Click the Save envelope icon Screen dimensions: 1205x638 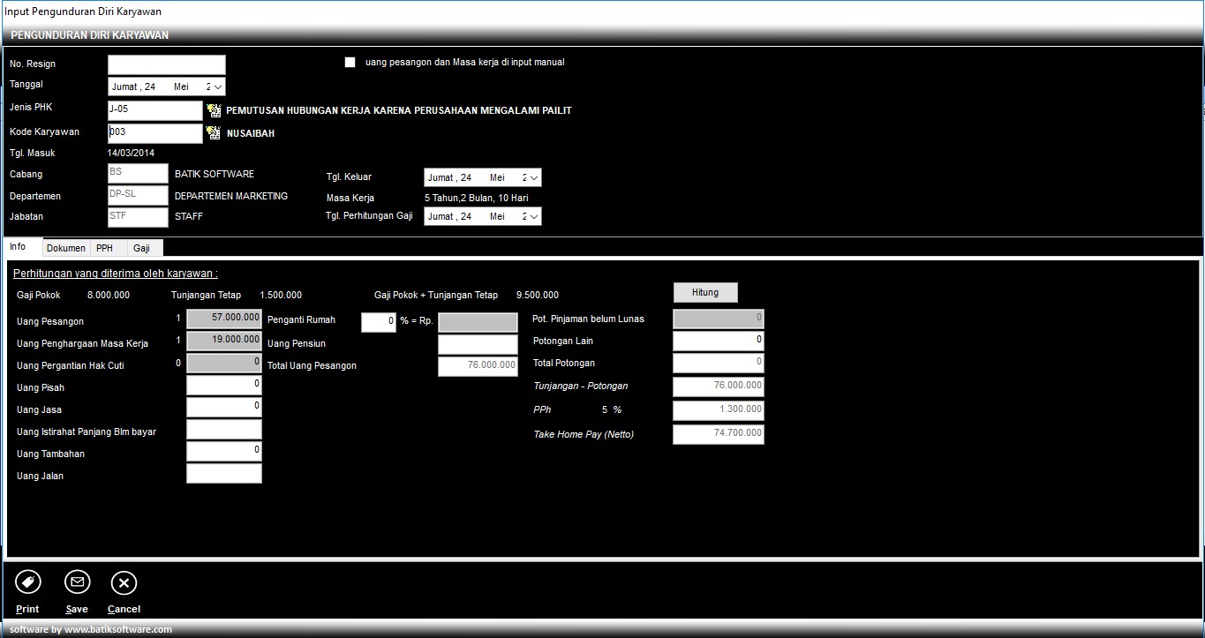(77, 582)
